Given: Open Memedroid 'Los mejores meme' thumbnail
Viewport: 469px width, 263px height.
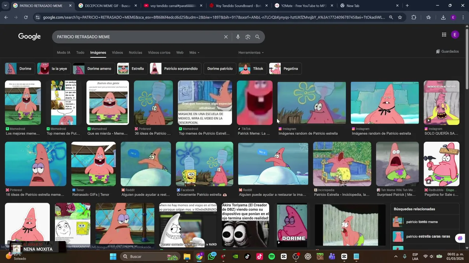Looking at the screenshot, I should (23, 103).
